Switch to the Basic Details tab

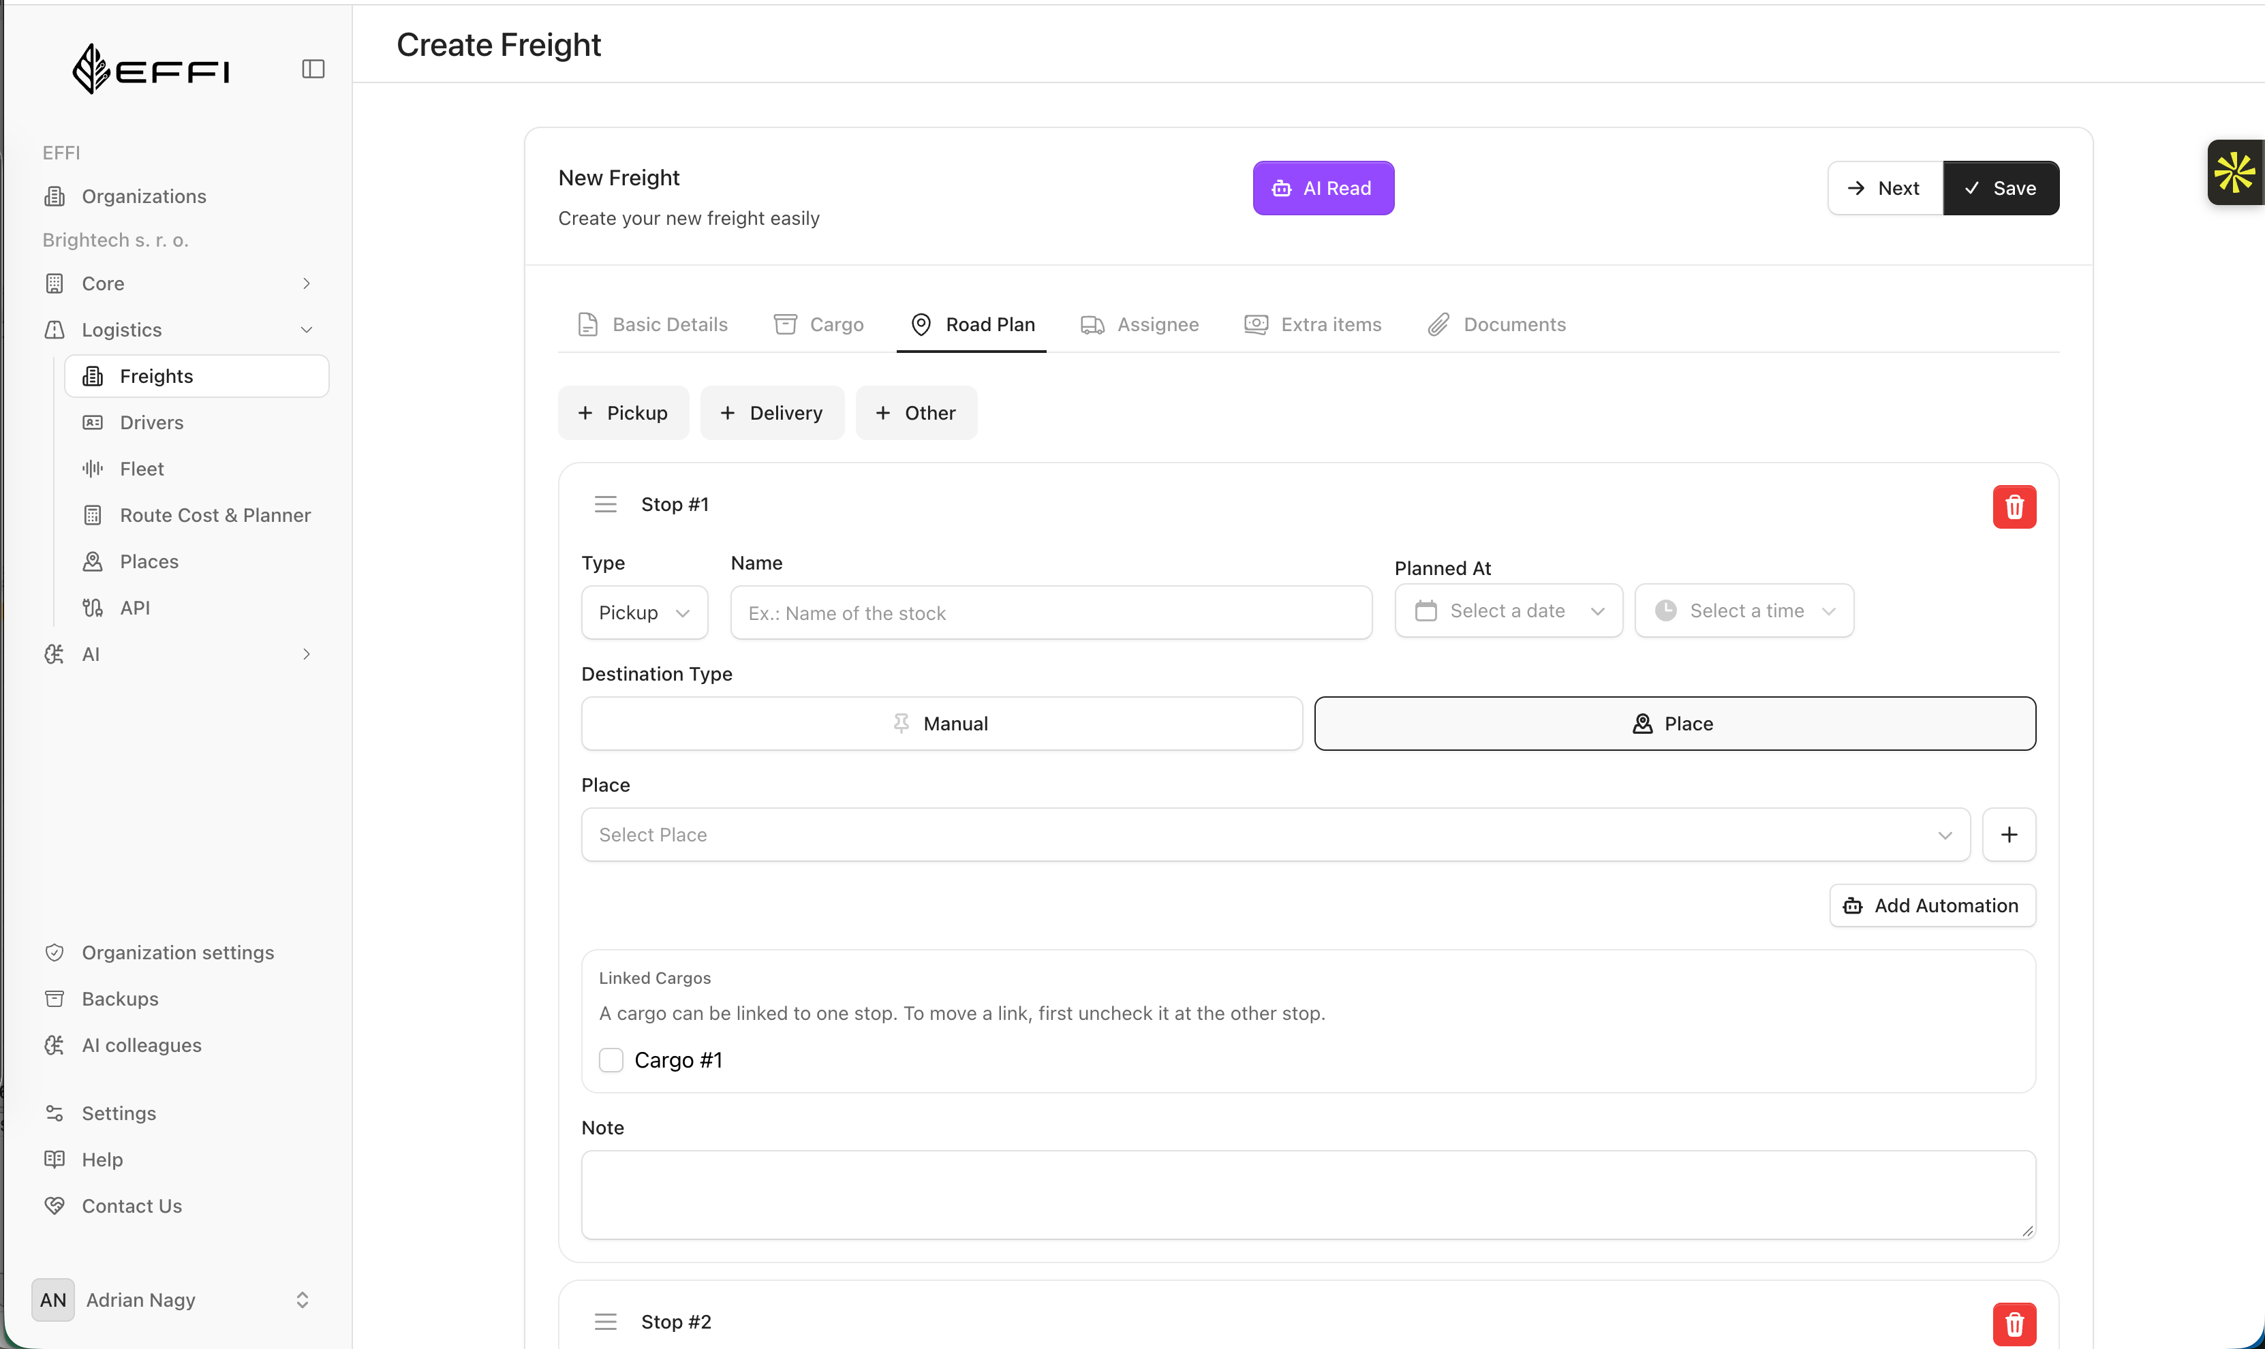coord(653,324)
